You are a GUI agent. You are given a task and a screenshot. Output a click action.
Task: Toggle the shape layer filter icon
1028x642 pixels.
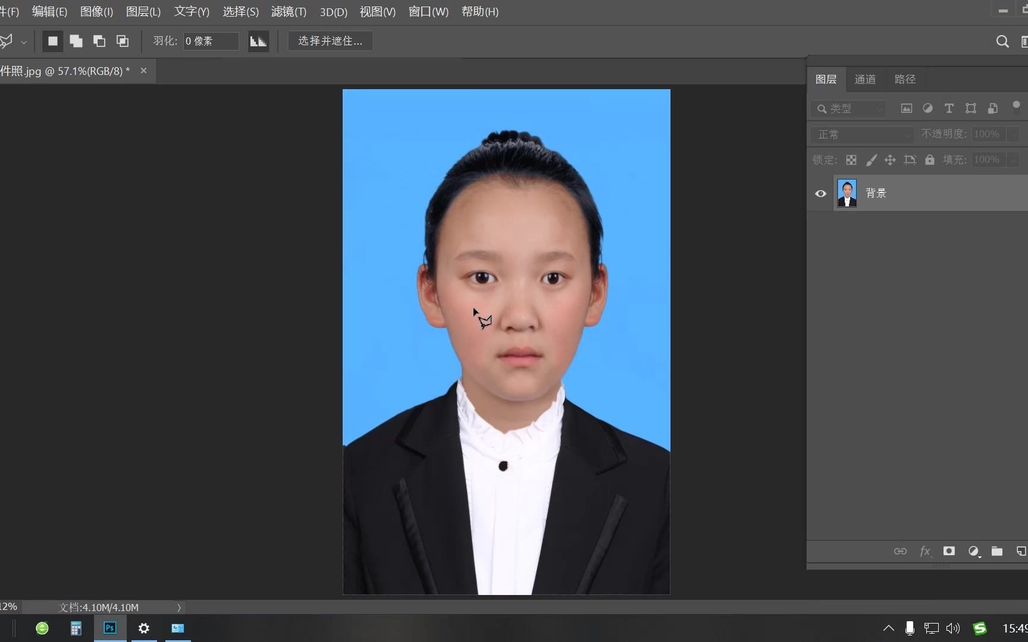971,108
